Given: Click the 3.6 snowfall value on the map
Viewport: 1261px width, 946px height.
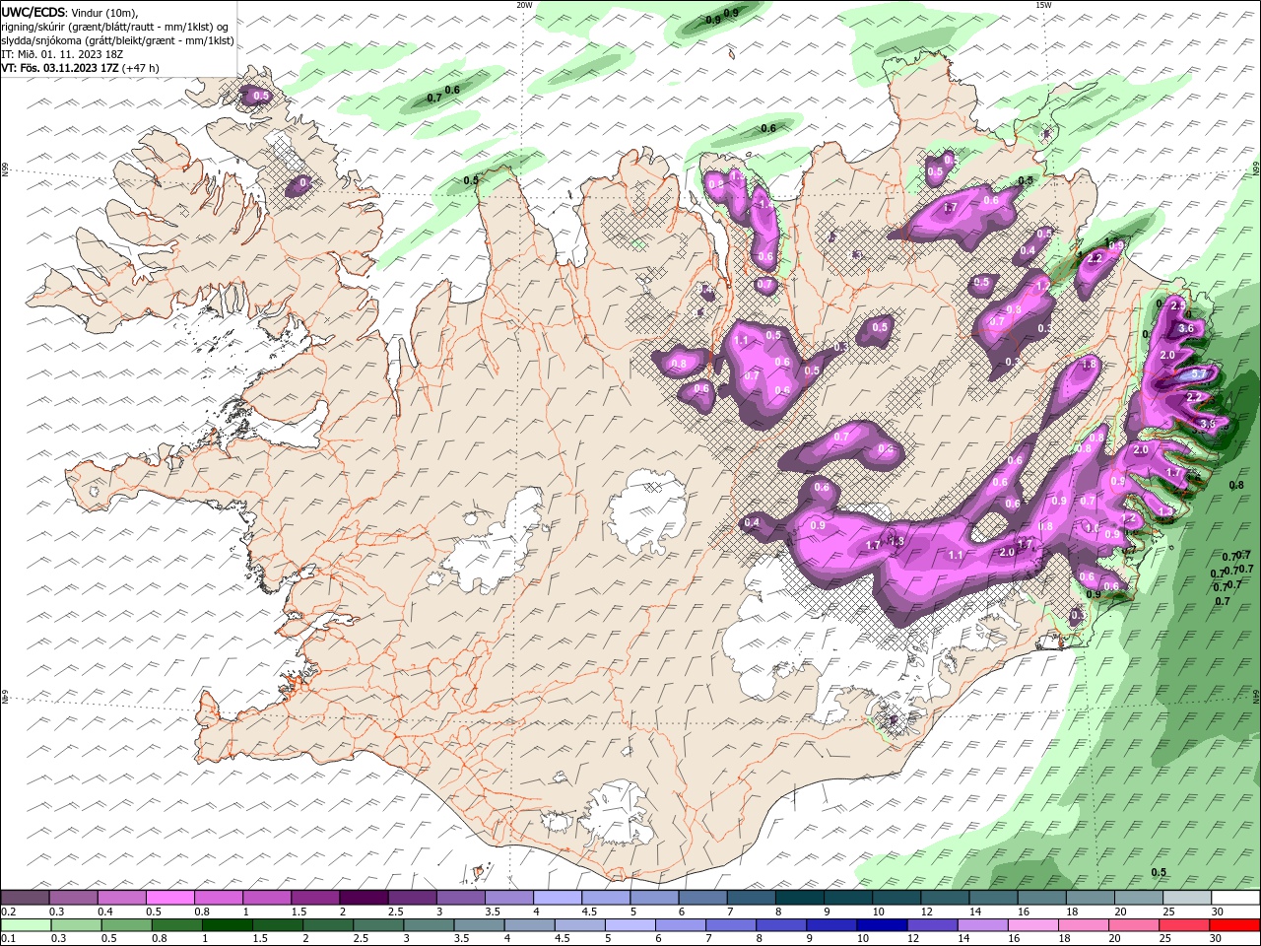Looking at the screenshot, I should (1186, 329).
